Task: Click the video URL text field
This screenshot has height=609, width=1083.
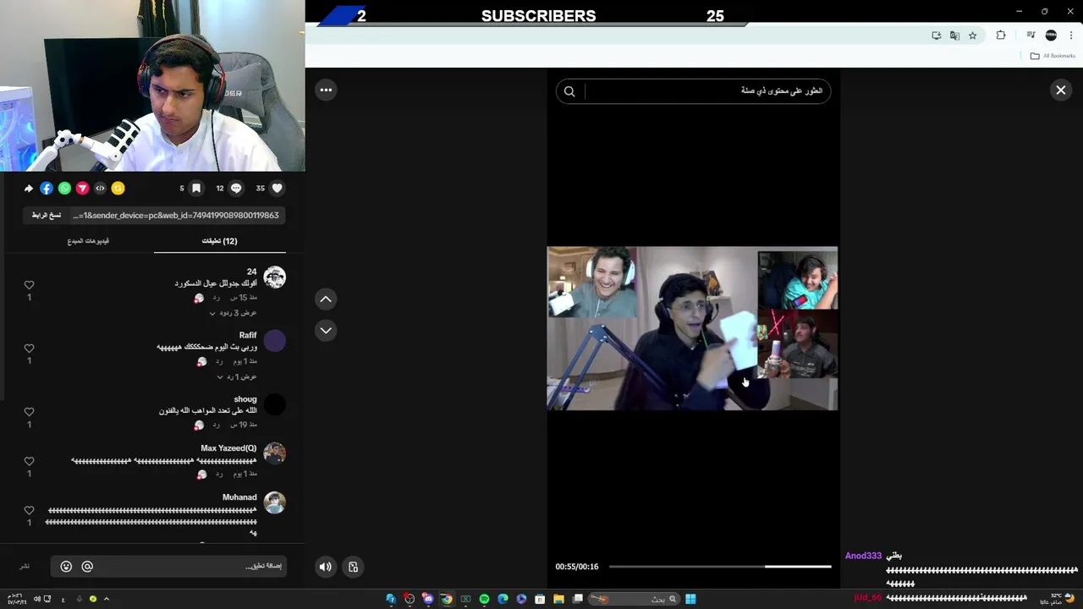Action: [x=176, y=216]
